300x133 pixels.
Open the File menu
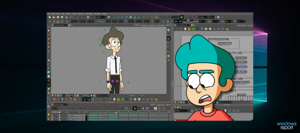(49, 14)
